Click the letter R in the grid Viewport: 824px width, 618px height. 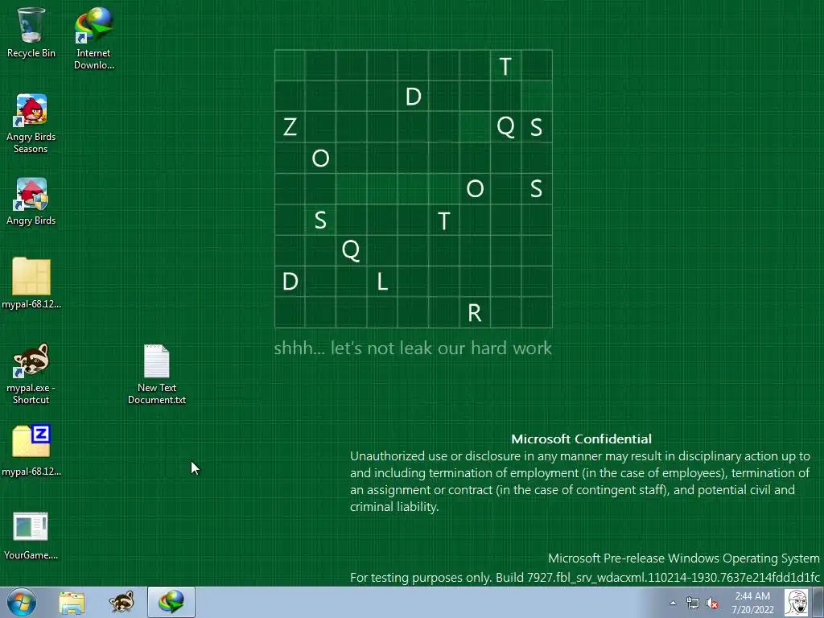click(x=475, y=313)
